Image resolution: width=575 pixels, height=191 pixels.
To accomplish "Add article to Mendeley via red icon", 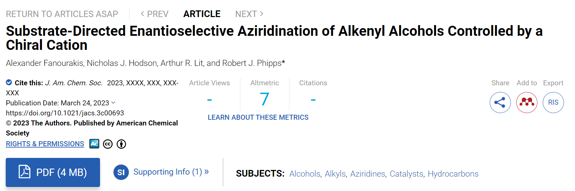I will pos(527,102).
